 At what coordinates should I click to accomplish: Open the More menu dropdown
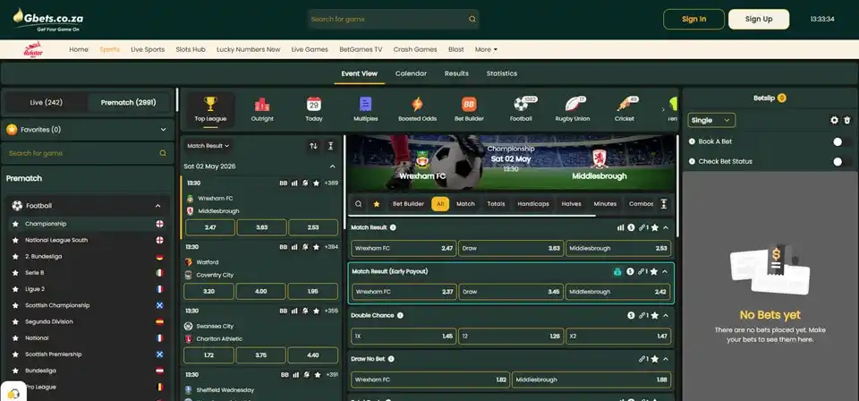coord(486,49)
